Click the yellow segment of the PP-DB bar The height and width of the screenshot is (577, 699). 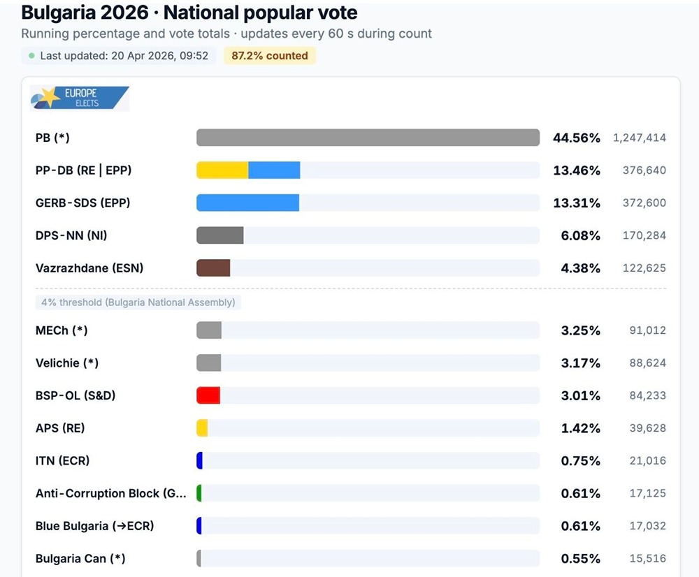(222, 170)
